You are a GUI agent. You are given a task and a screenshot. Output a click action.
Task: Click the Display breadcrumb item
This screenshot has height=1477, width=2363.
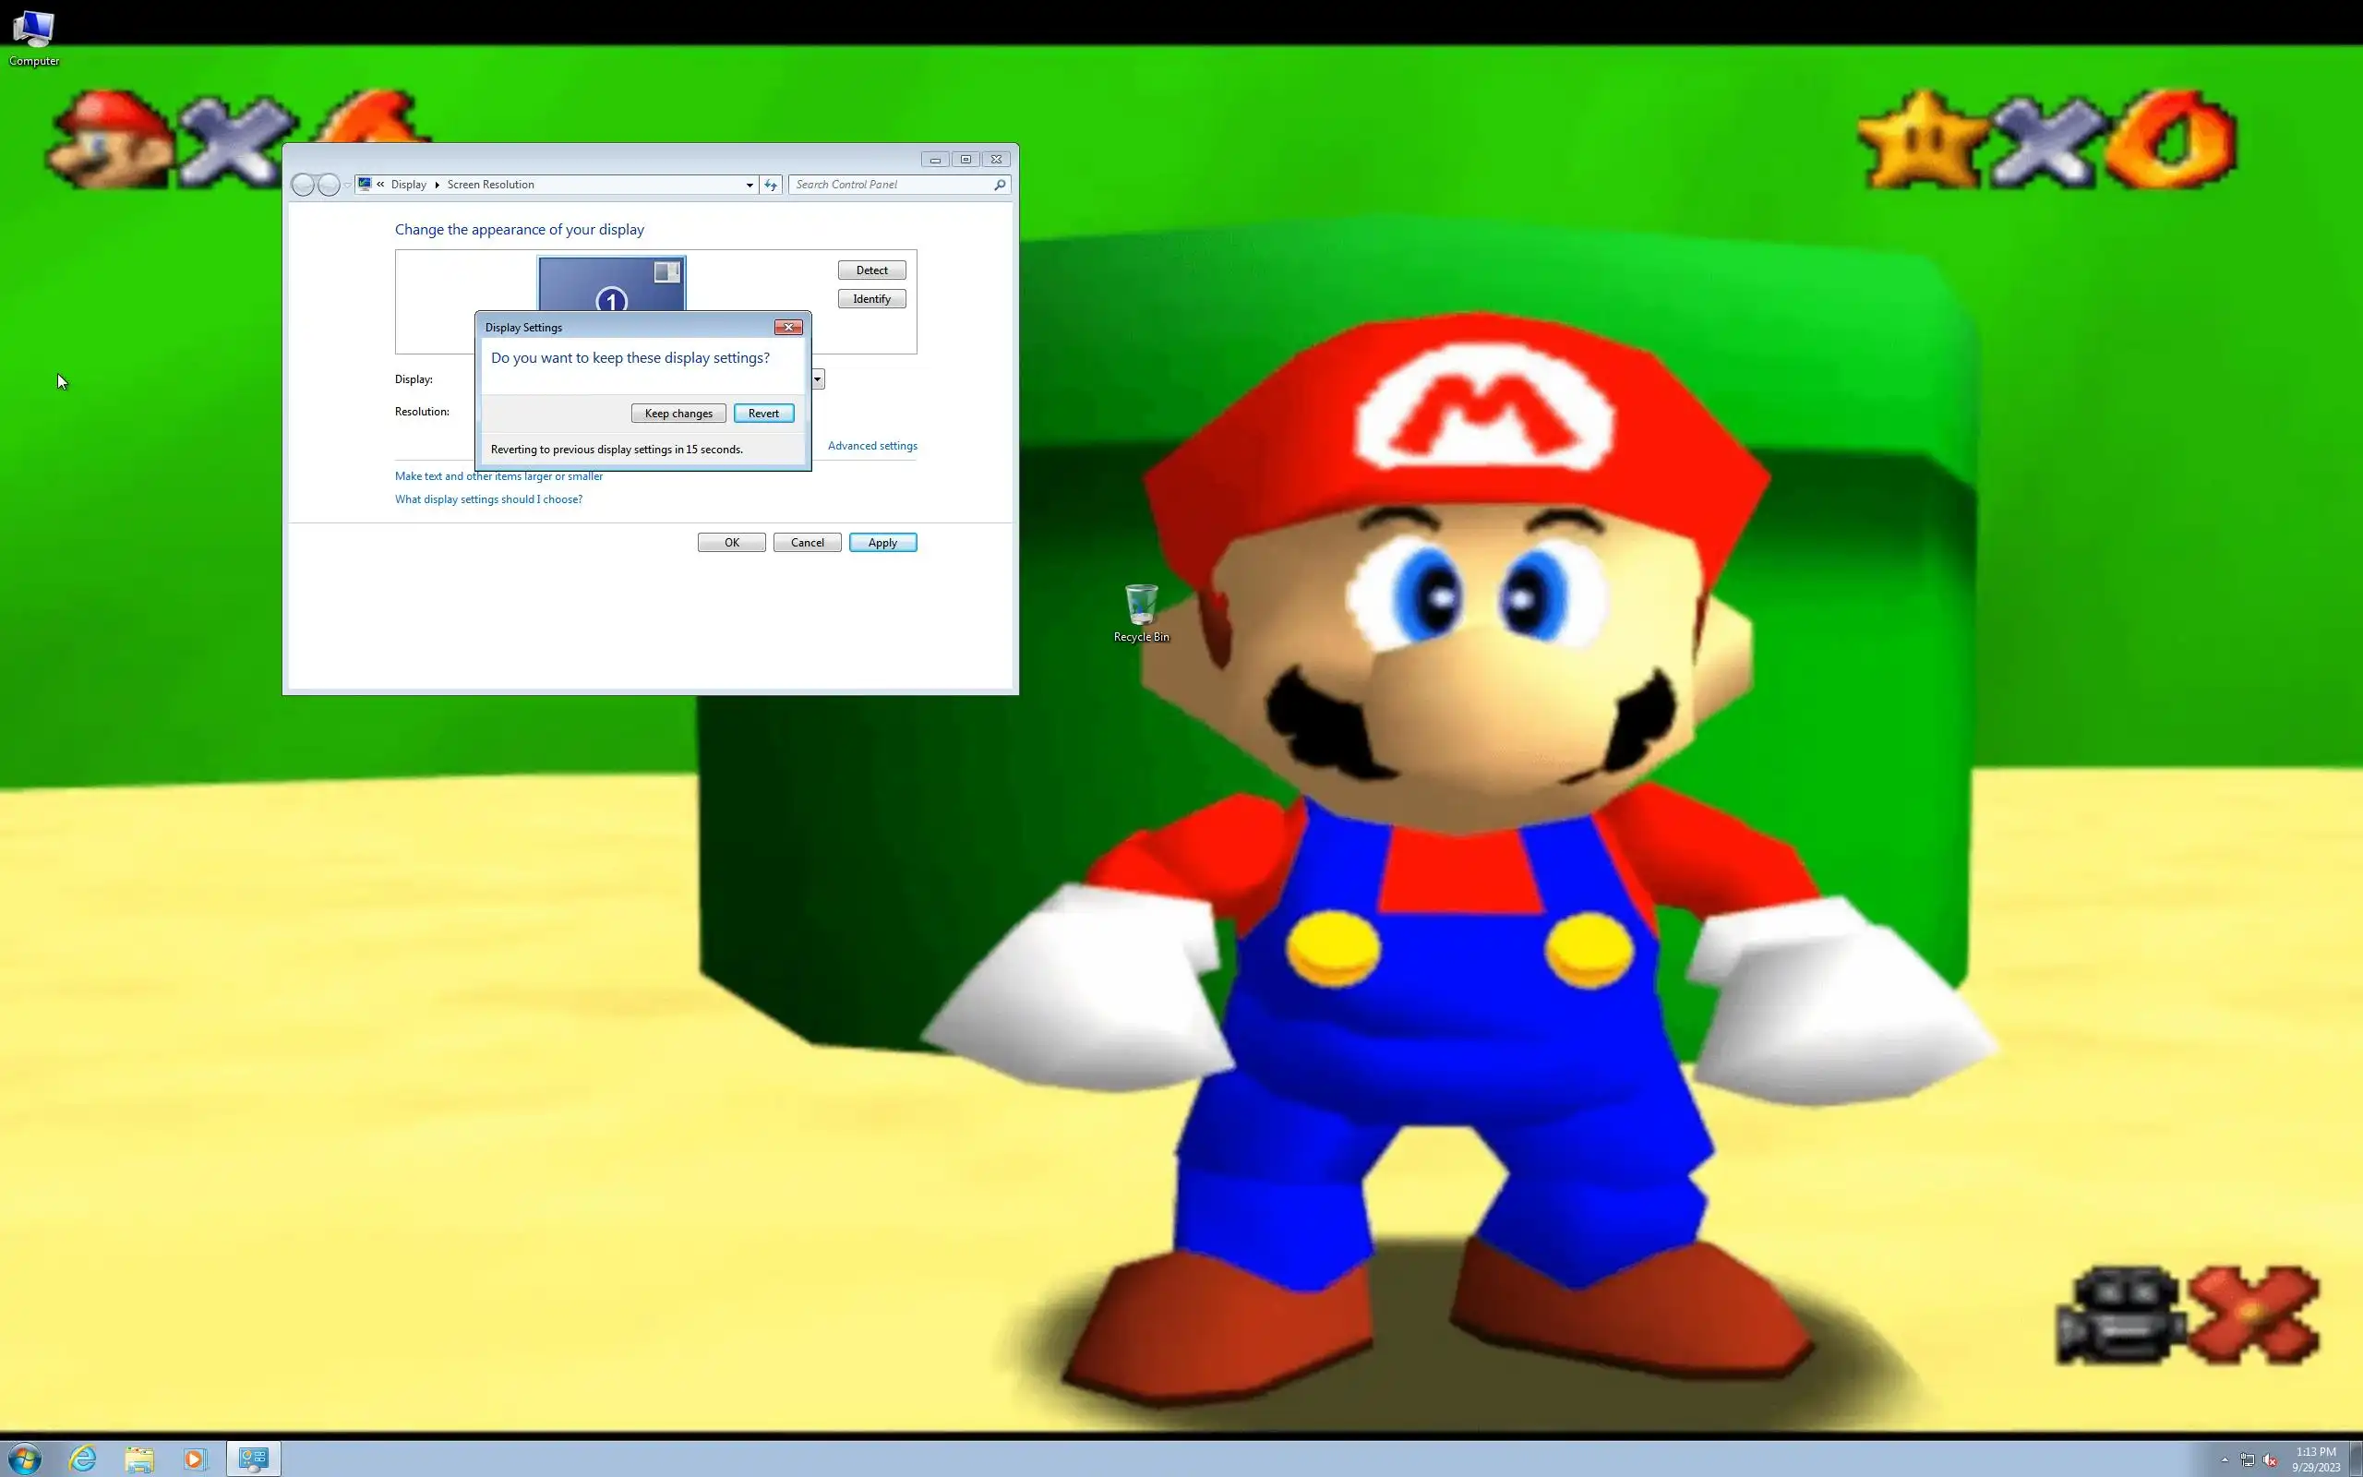point(408,185)
